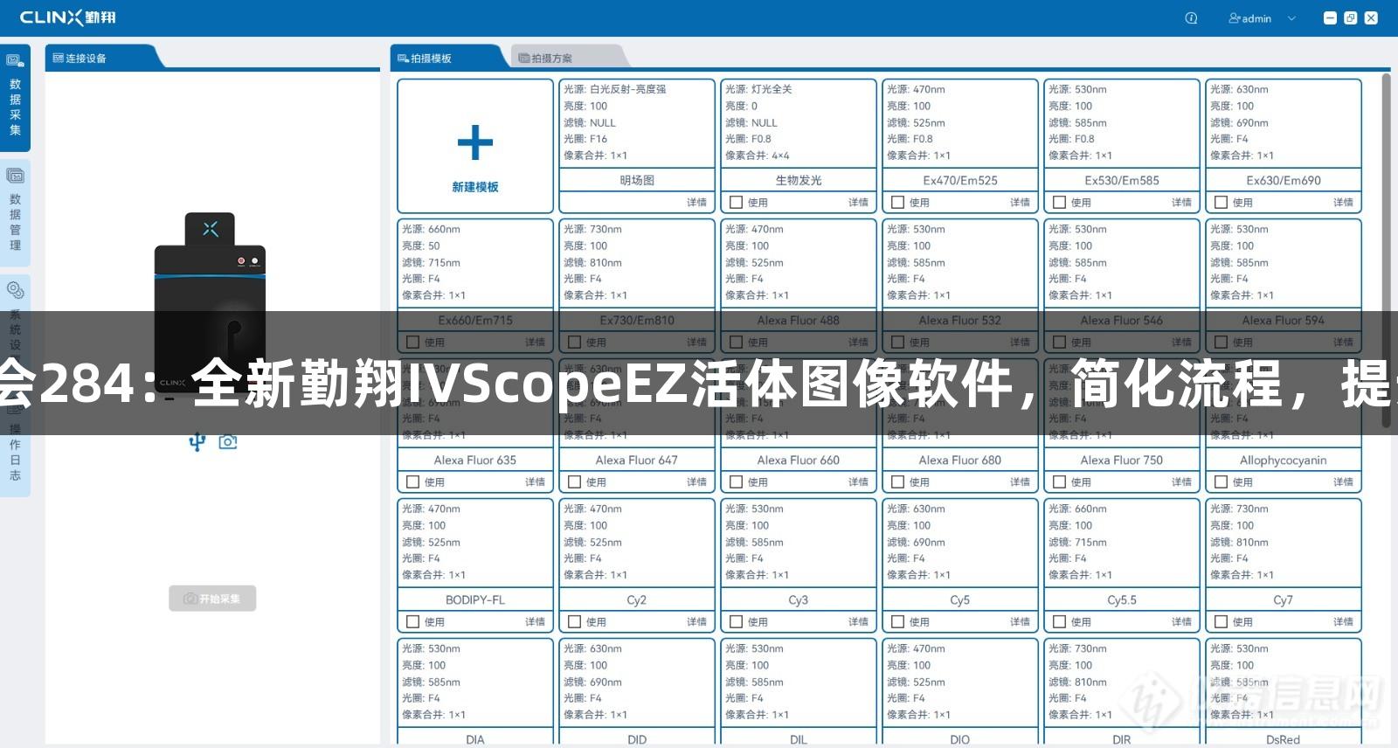The height and width of the screenshot is (748, 1398).
Task: Check the Cy5.5 使用 checkbox
Action: coord(1060,622)
